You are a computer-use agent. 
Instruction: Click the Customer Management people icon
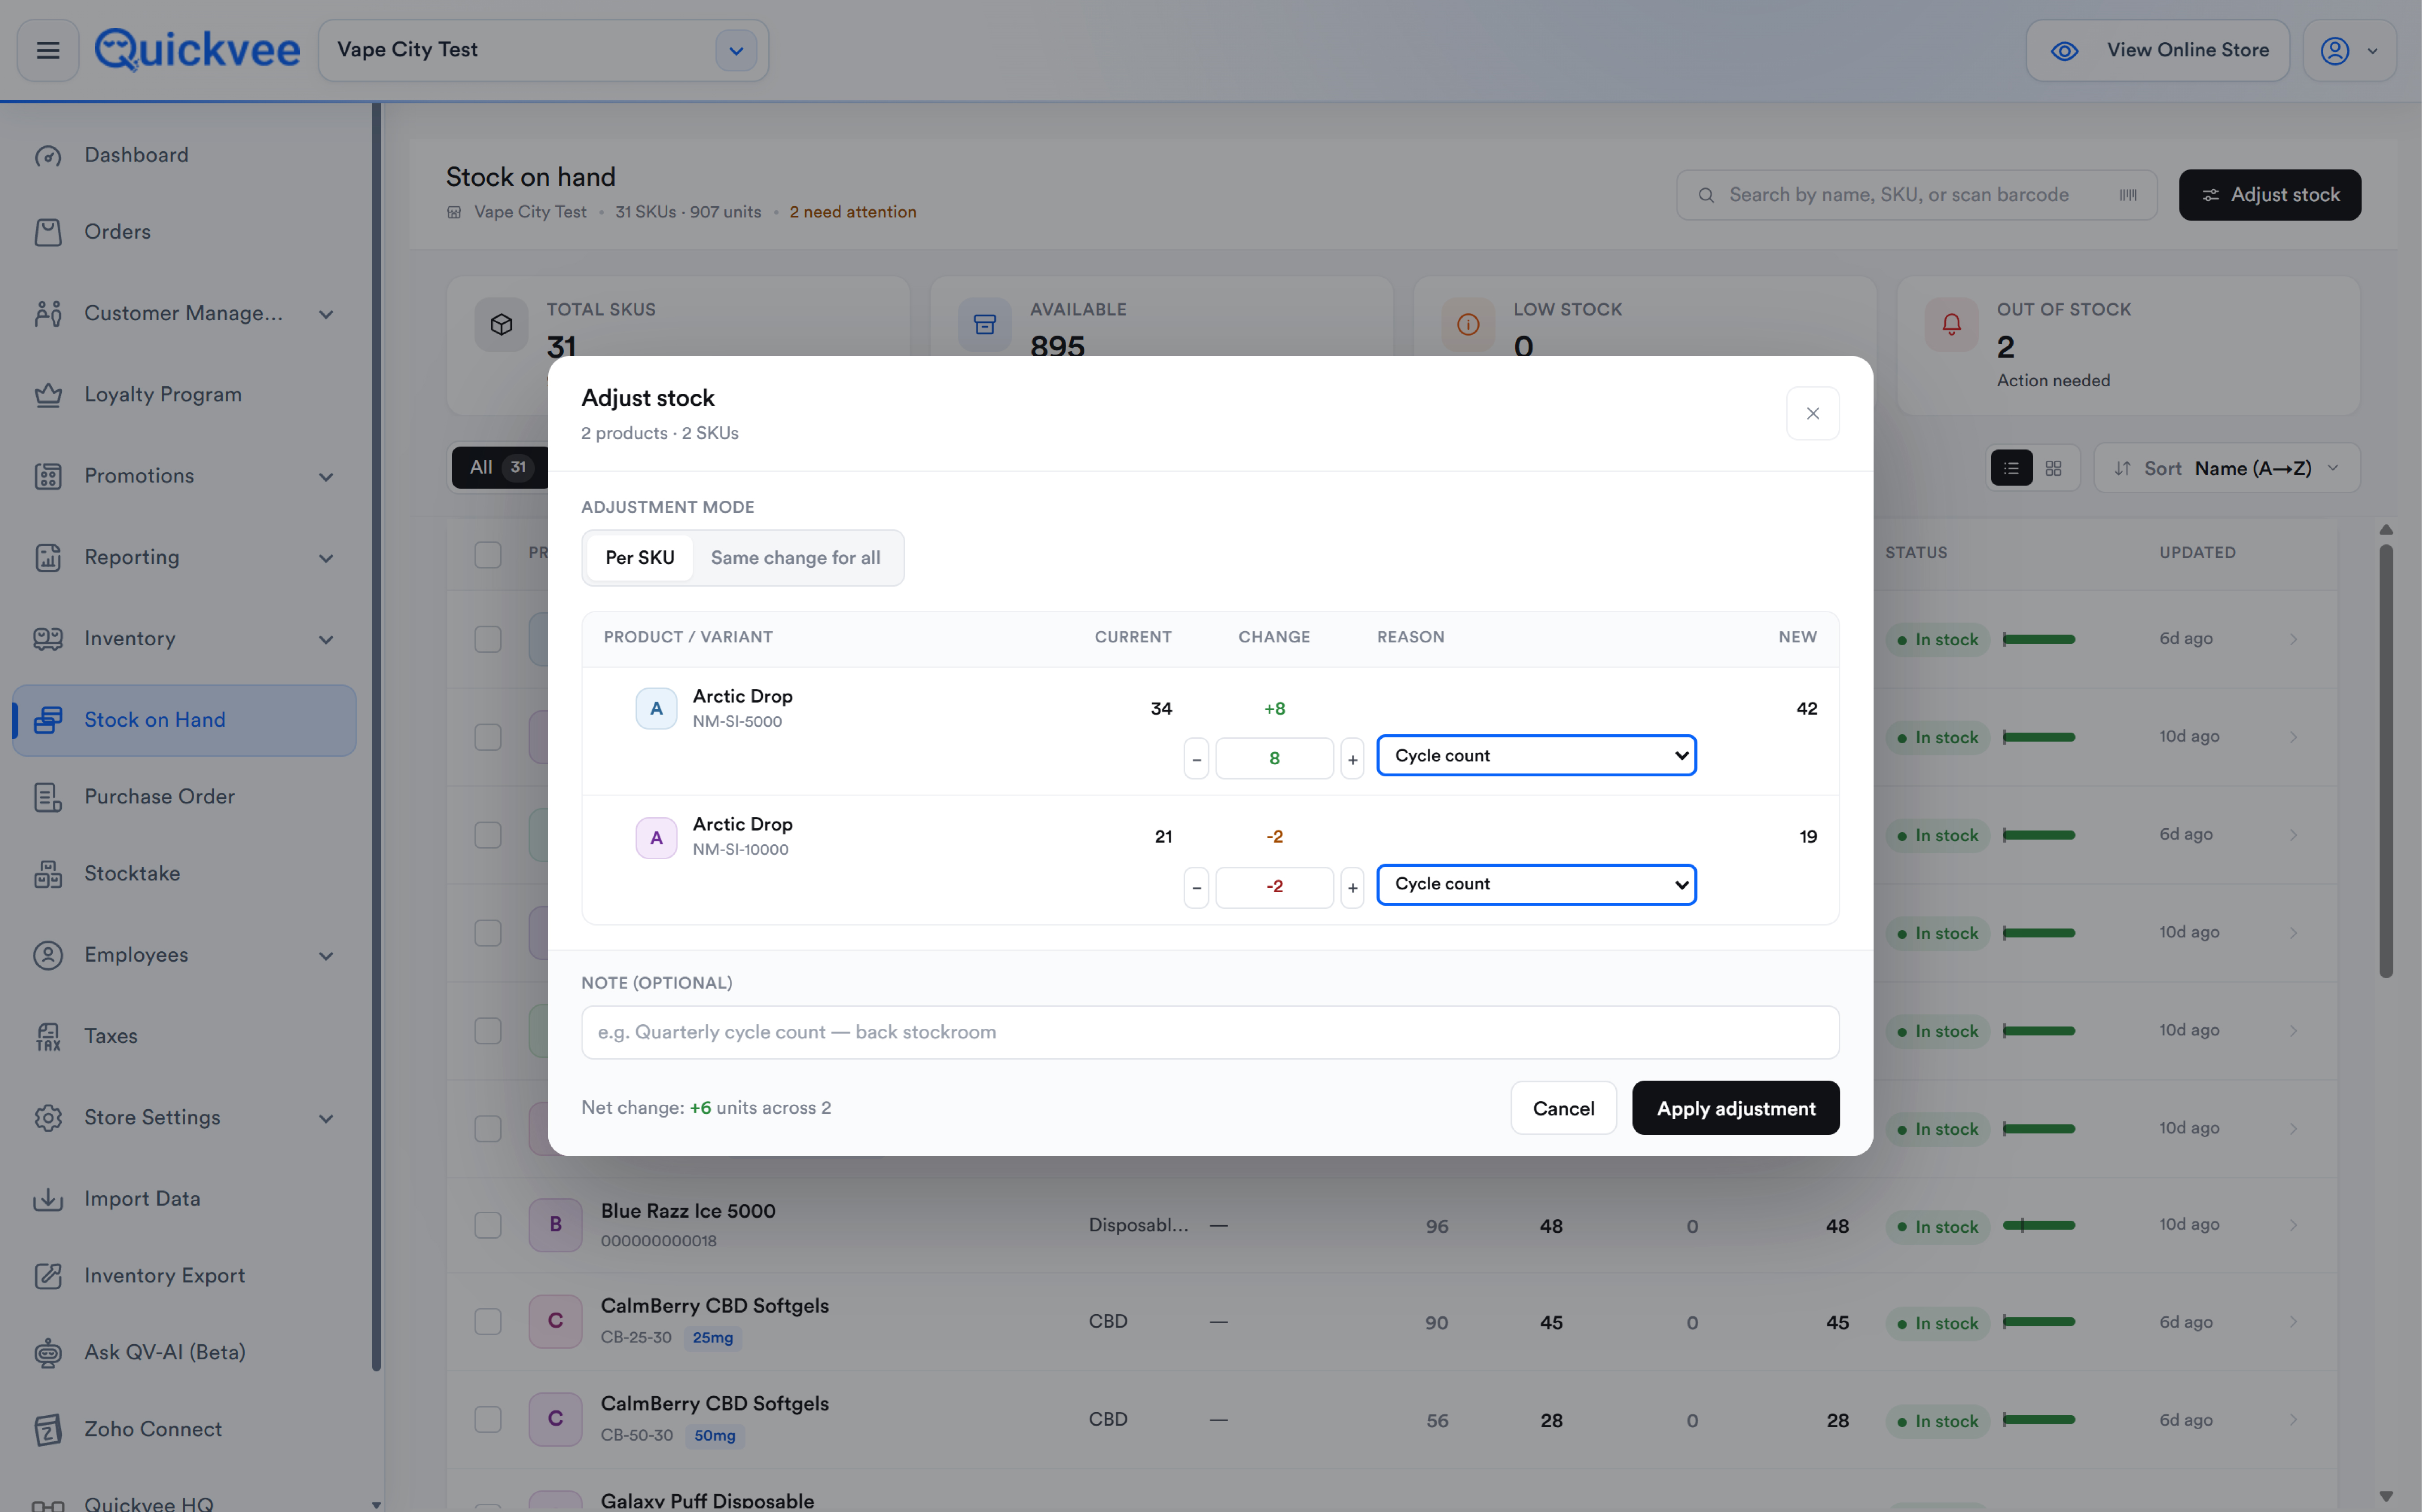point(48,314)
